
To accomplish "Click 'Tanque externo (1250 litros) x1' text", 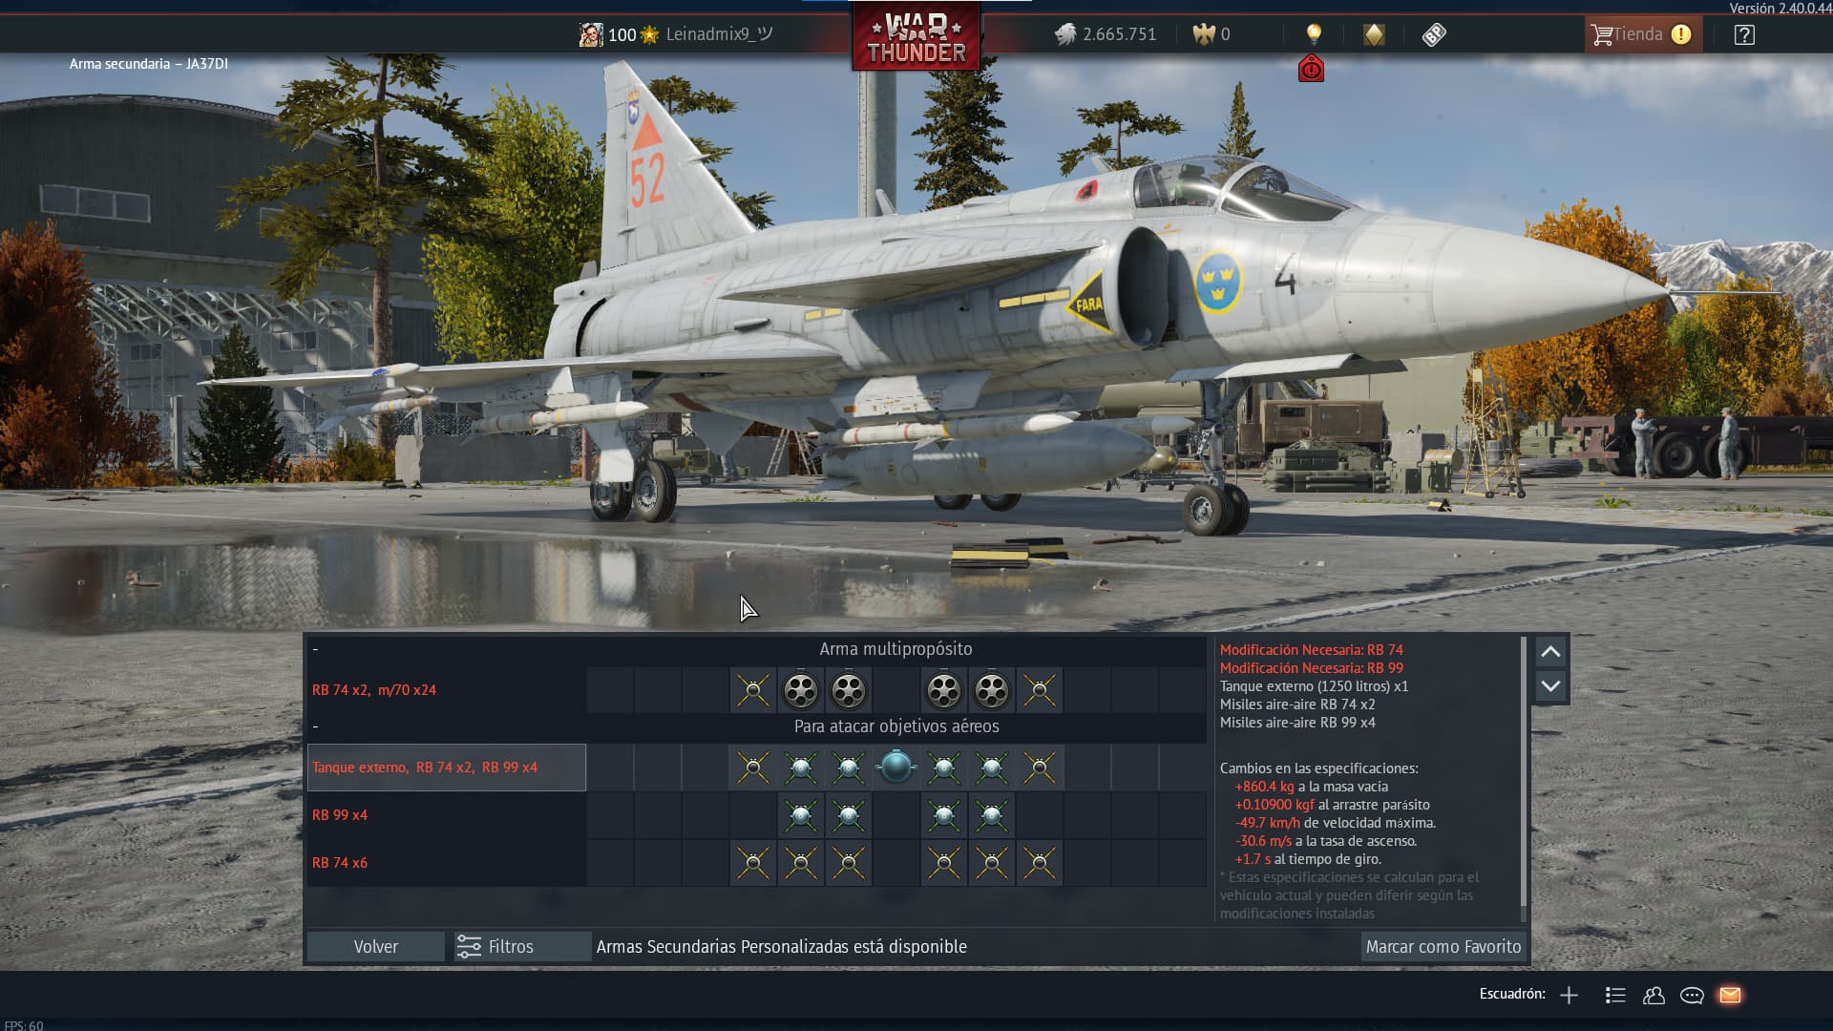I will [x=1314, y=685].
